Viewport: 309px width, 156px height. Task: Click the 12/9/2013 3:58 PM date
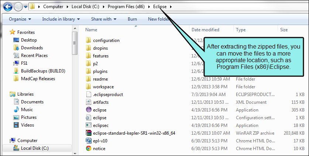tap(209, 86)
